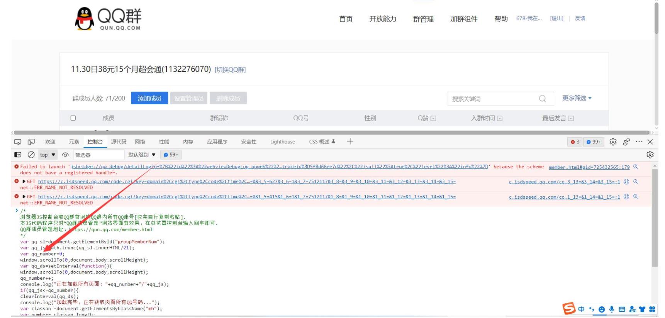Switch to the 网络 tab
The image size is (665, 318).
click(x=140, y=142)
